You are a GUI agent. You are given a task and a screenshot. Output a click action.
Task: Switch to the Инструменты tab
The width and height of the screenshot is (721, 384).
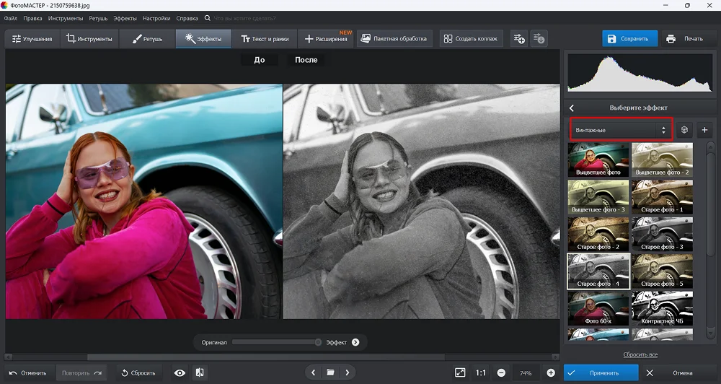click(x=89, y=39)
